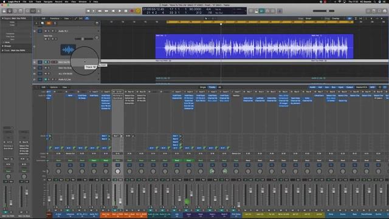Click the playhead marker in the ruler
Screen dimensions: 389x219
[221, 24]
